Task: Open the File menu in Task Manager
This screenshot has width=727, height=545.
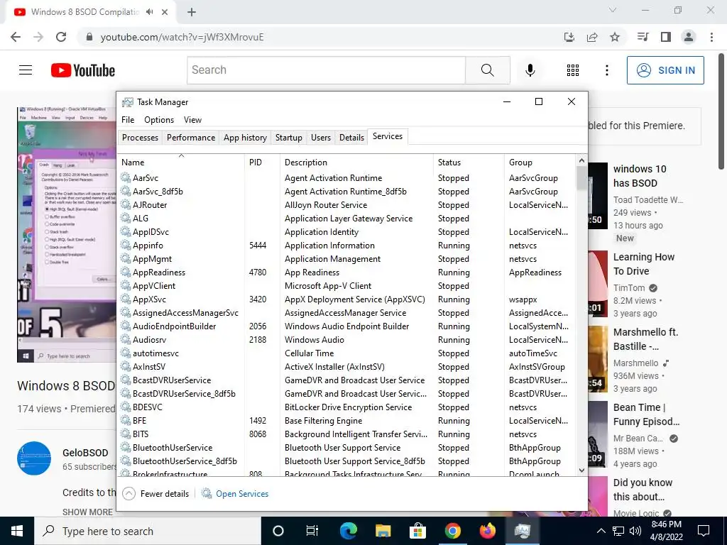Action: point(128,119)
